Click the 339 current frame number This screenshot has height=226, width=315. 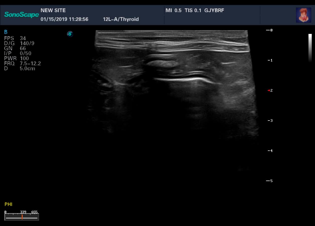tap(23, 212)
